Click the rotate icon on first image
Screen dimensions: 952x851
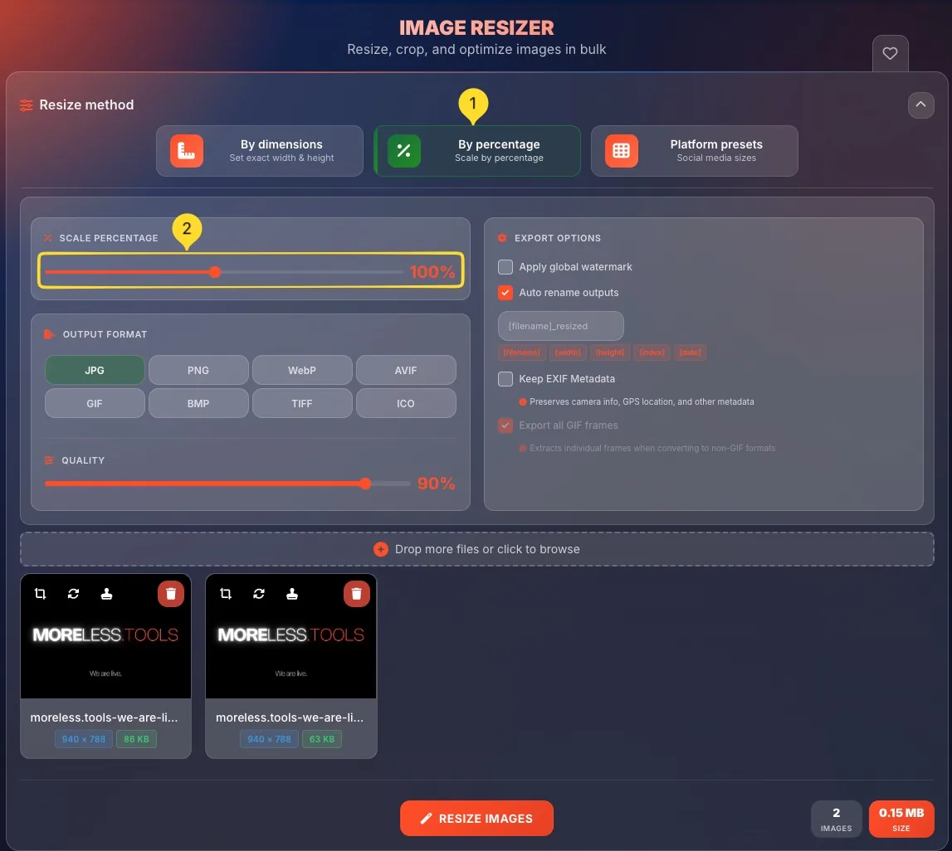(x=74, y=594)
